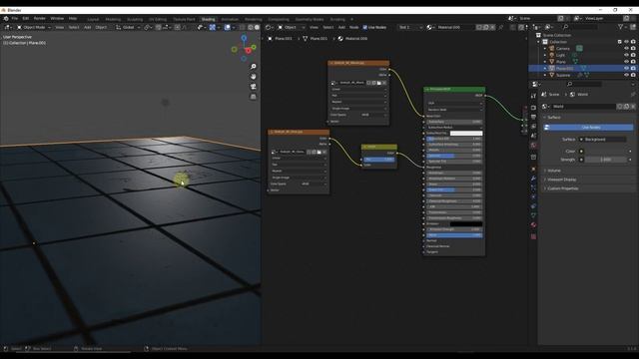Pin the node editor material
The height and width of the screenshot is (359, 639).
click(501, 27)
